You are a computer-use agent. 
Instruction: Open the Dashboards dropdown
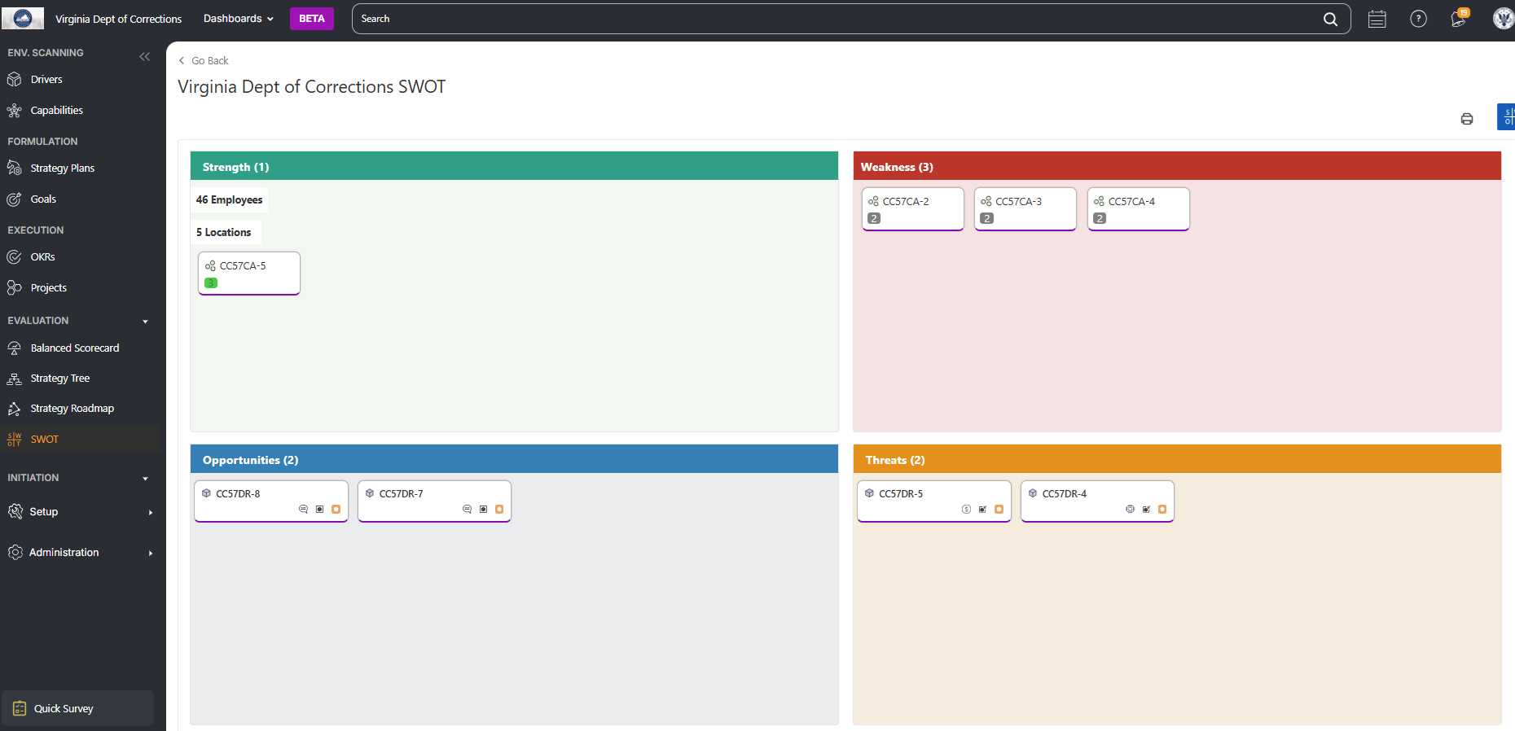coord(239,19)
